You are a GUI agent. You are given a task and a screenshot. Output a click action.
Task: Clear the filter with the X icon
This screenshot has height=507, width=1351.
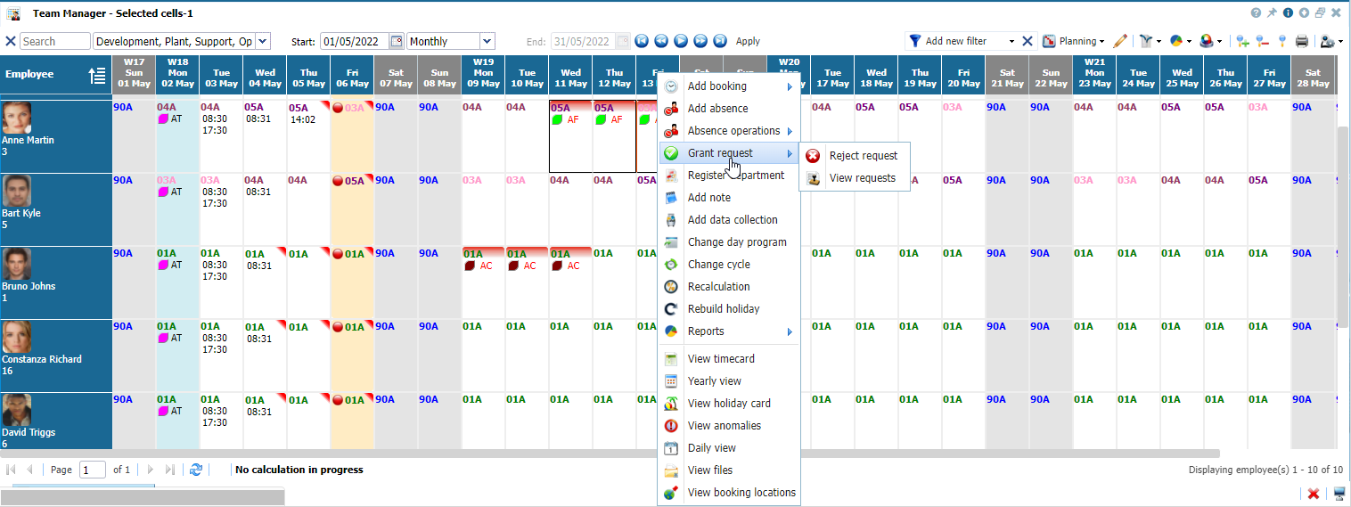1028,41
